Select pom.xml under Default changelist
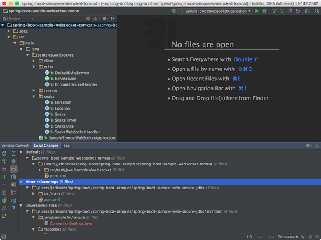321x240 pixels. [58, 176]
